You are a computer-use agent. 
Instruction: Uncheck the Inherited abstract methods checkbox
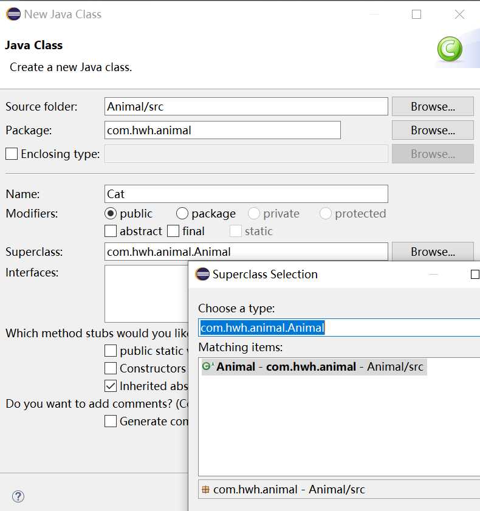pyautogui.click(x=111, y=386)
